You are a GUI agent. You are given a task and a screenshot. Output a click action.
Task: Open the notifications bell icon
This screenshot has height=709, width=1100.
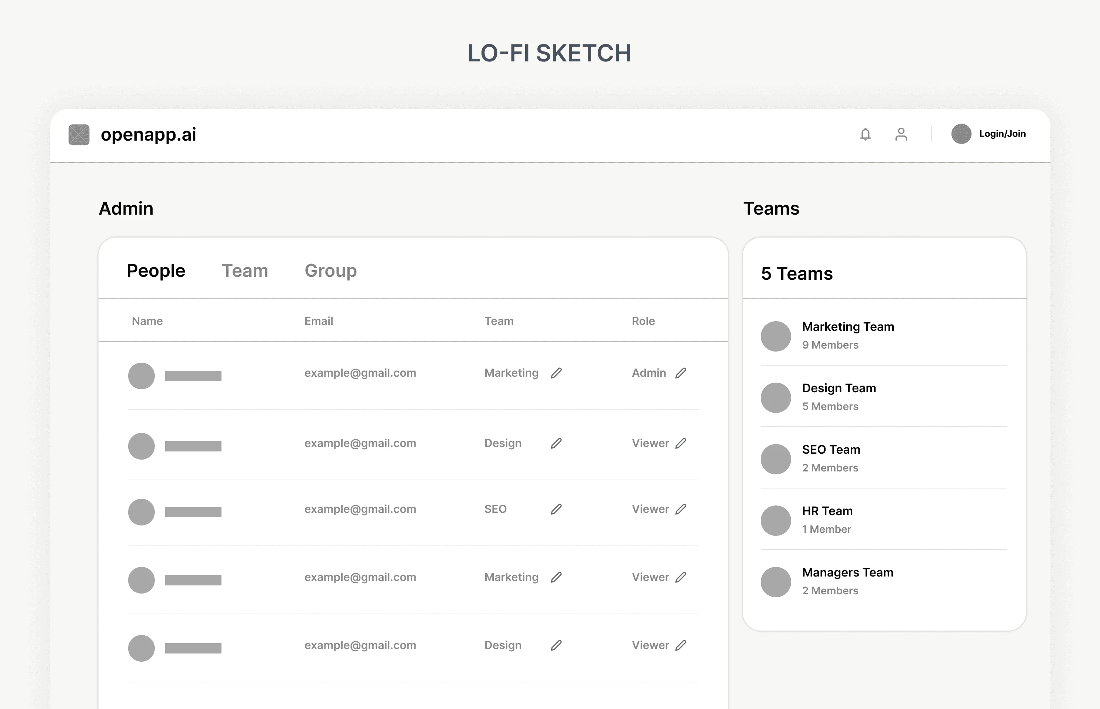[865, 134]
